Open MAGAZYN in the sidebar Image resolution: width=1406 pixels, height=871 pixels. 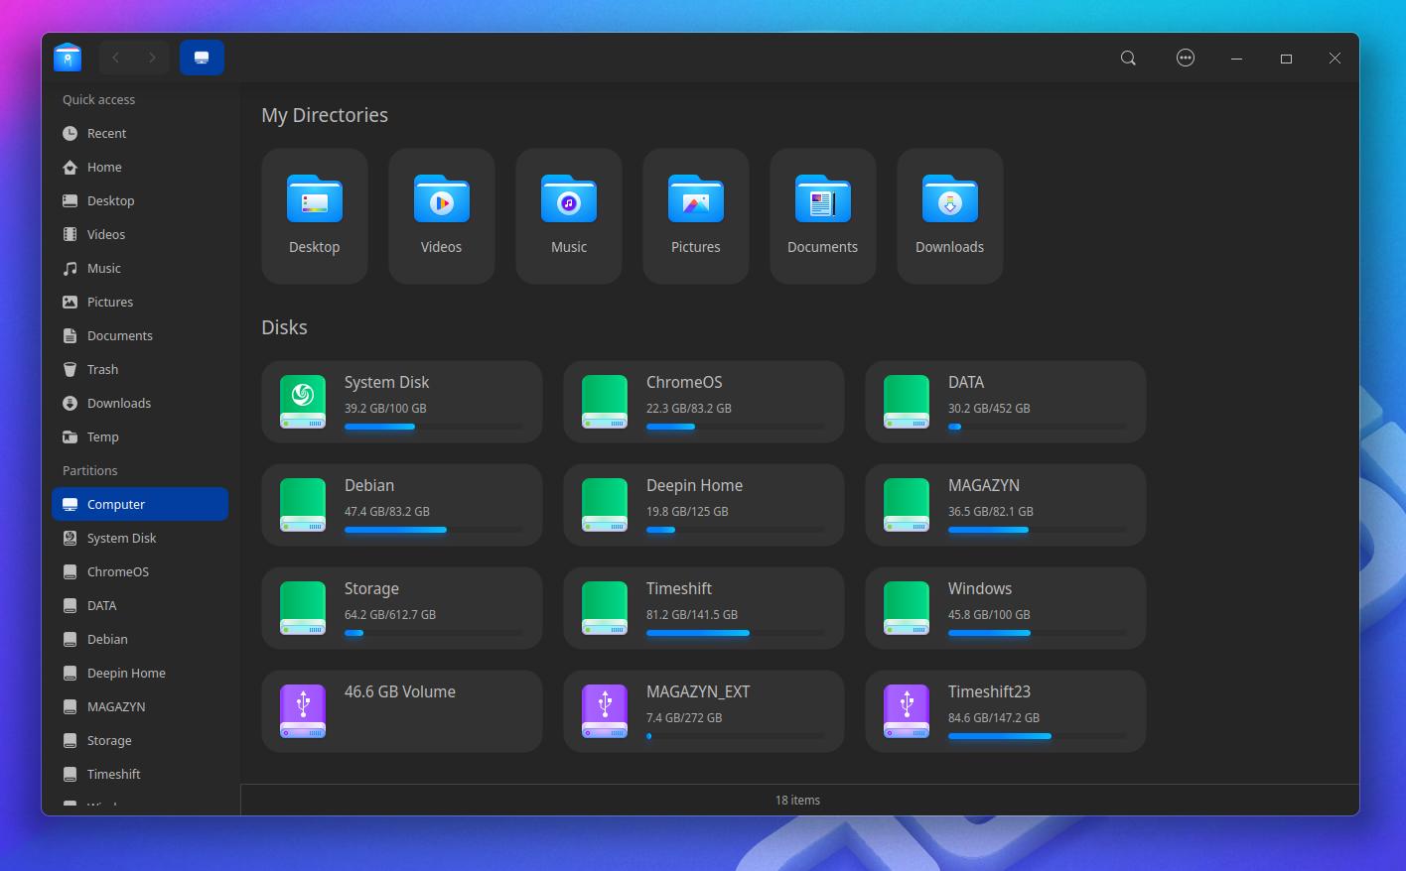140,706
